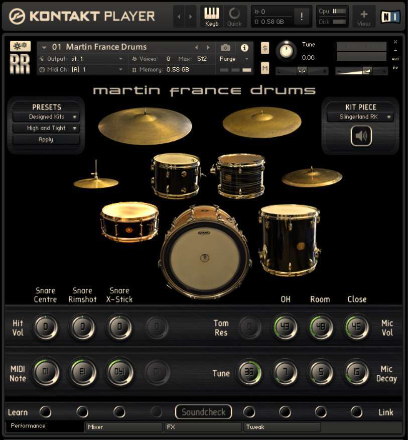This screenshot has width=408, height=440.
Task: Toggle Link for Close mic
Action: [357, 412]
